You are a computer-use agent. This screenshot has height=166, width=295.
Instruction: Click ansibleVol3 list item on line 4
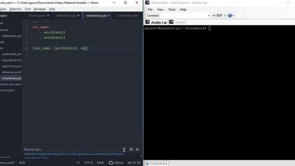[54, 38]
